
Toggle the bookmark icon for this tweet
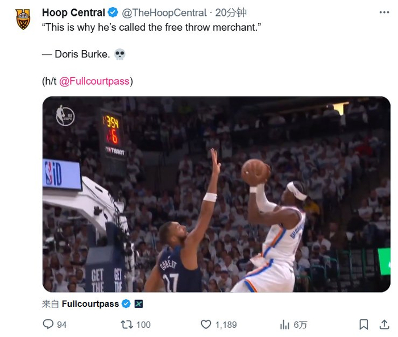pos(363,324)
